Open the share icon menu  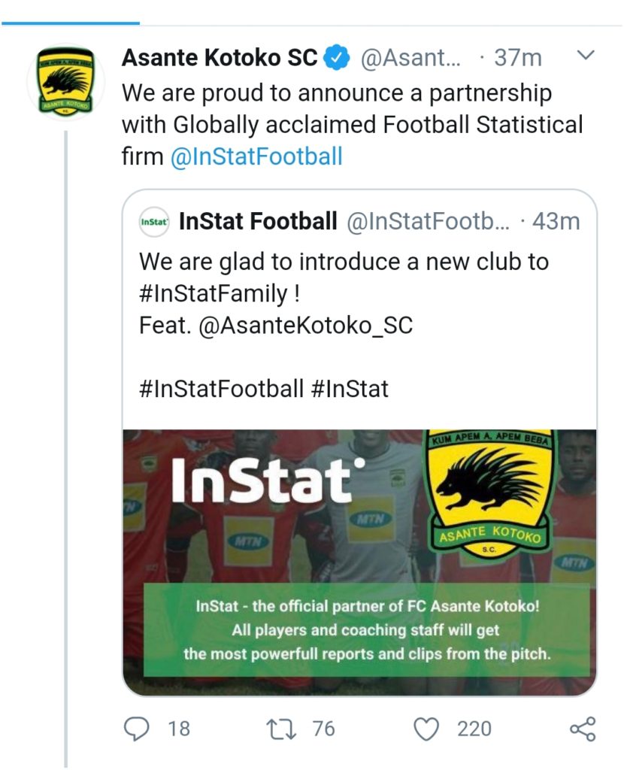click(x=583, y=729)
